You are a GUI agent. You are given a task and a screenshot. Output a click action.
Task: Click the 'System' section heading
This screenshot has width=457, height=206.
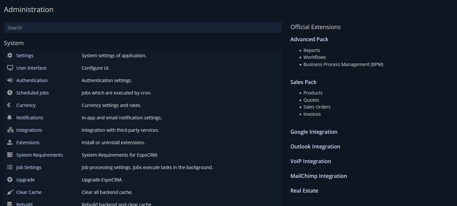tap(14, 43)
